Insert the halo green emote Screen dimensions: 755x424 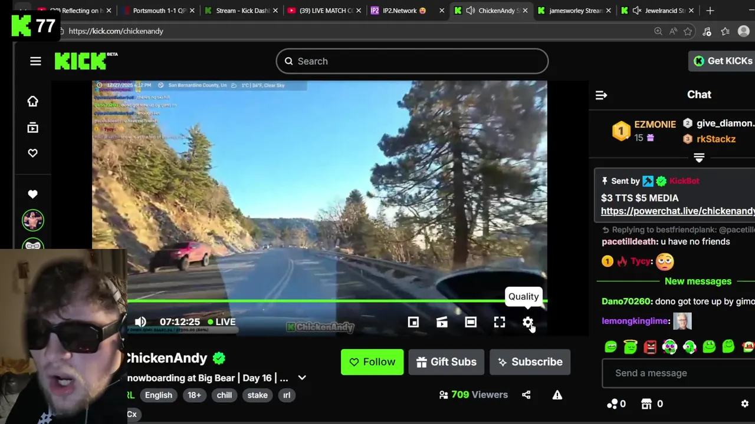pyautogui.click(x=631, y=347)
